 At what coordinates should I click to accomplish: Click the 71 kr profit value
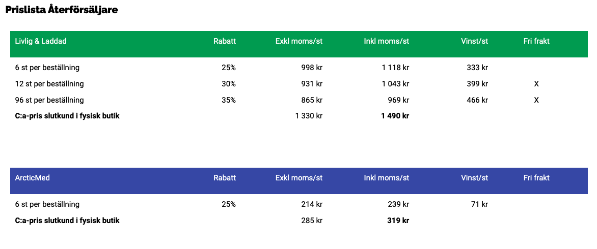479,204
